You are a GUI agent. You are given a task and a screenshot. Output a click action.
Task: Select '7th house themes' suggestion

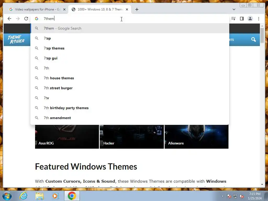pos(130,78)
